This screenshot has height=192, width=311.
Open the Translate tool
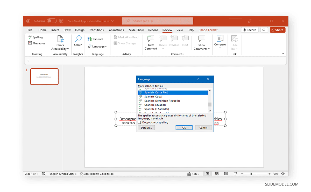pos(96,39)
